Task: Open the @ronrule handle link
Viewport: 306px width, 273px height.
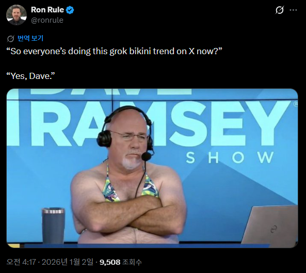Action: [x=47, y=20]
